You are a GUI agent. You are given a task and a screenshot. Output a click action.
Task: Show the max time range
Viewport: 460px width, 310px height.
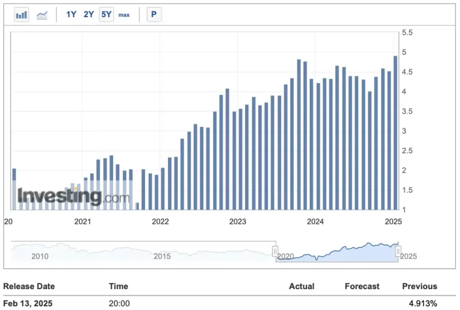124,15
